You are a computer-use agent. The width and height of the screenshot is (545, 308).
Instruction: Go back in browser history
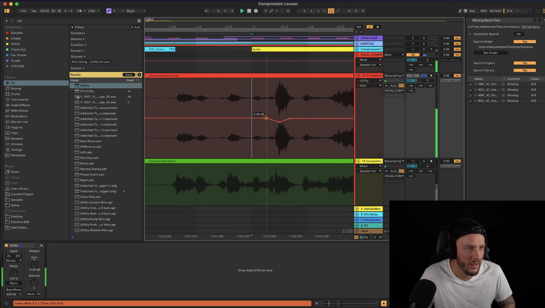pos(6,21)
